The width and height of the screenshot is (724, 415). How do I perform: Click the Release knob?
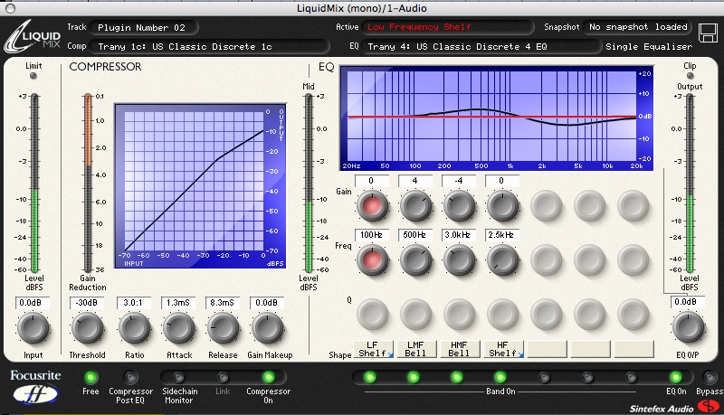pos(223,328)
